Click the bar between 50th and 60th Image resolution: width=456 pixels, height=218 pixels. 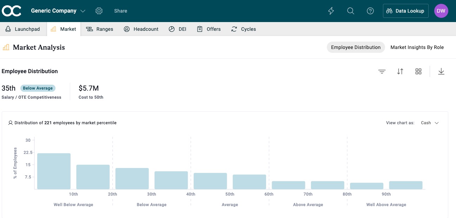249,182
